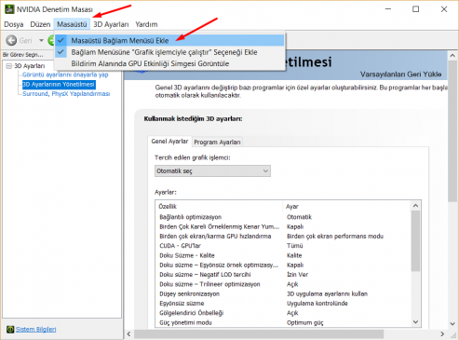The width and height of the screenshot is (459, 340).
Task: Enable Bildirim Alanında GPU Etkinliği Simgesi Görüntüle
Action: (x=169, y=63)
